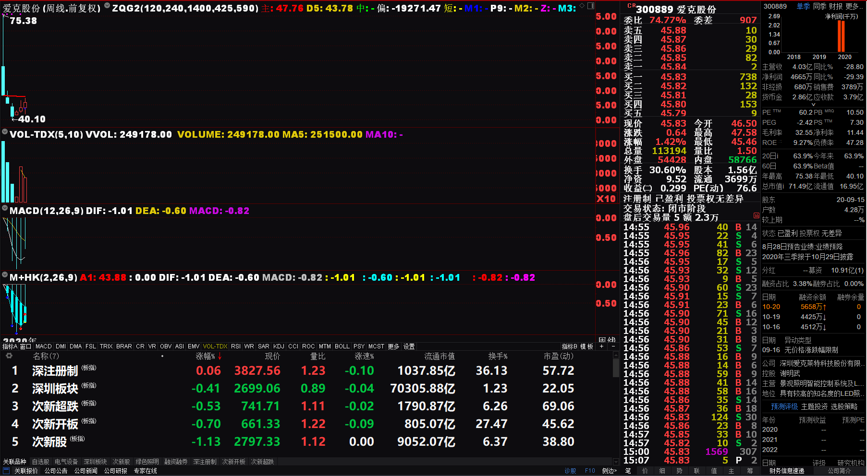Switch to the 公司简介 tab

[839, 471]
